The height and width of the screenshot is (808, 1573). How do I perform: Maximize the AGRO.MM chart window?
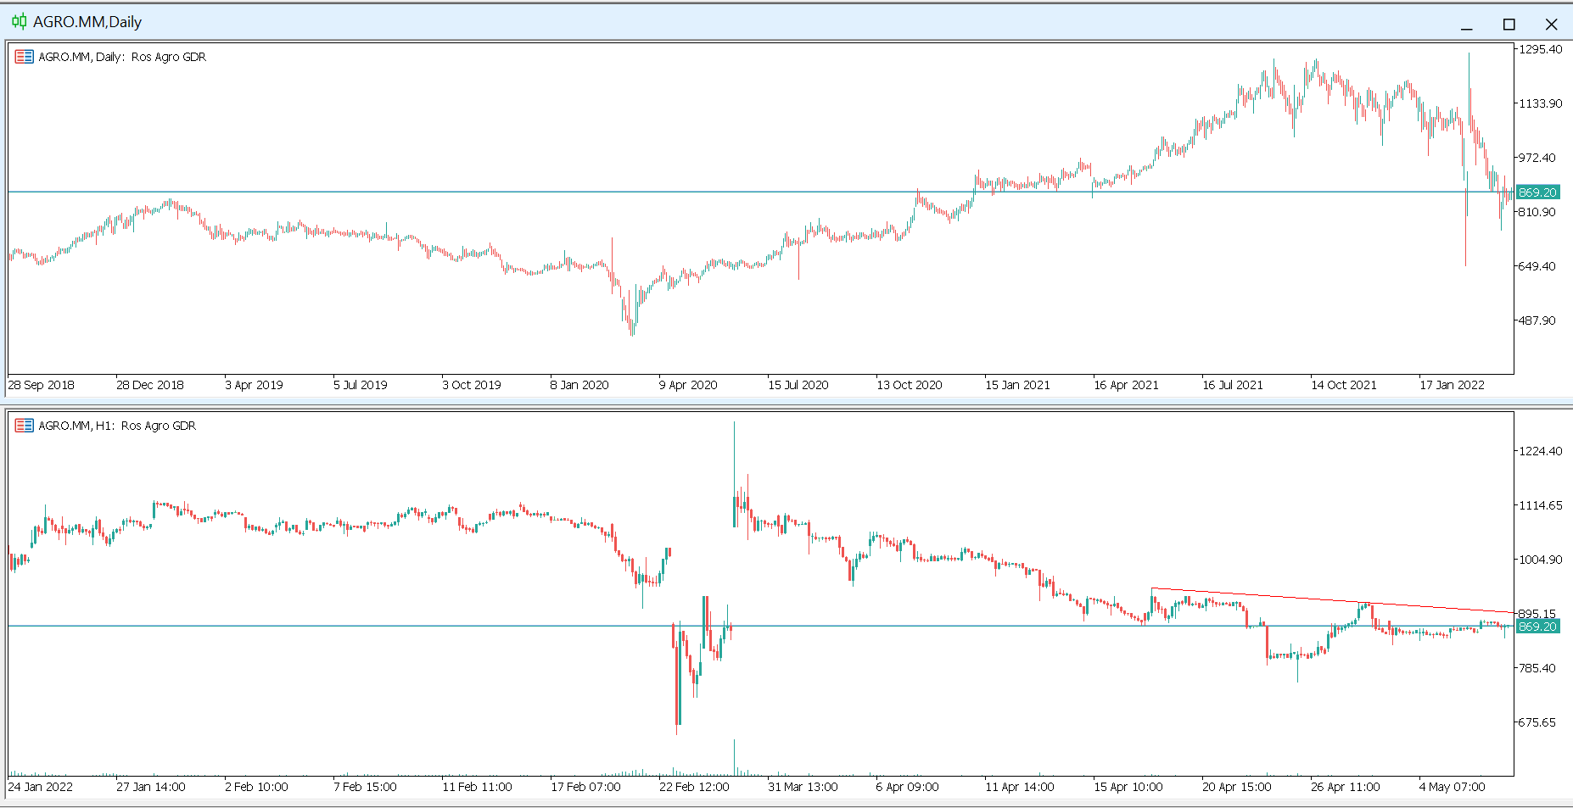click(x=1509, y=25)
